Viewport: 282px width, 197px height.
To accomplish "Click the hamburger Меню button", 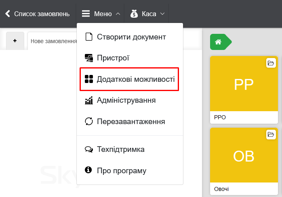I will pyautogui.click(x=86, y=14).
